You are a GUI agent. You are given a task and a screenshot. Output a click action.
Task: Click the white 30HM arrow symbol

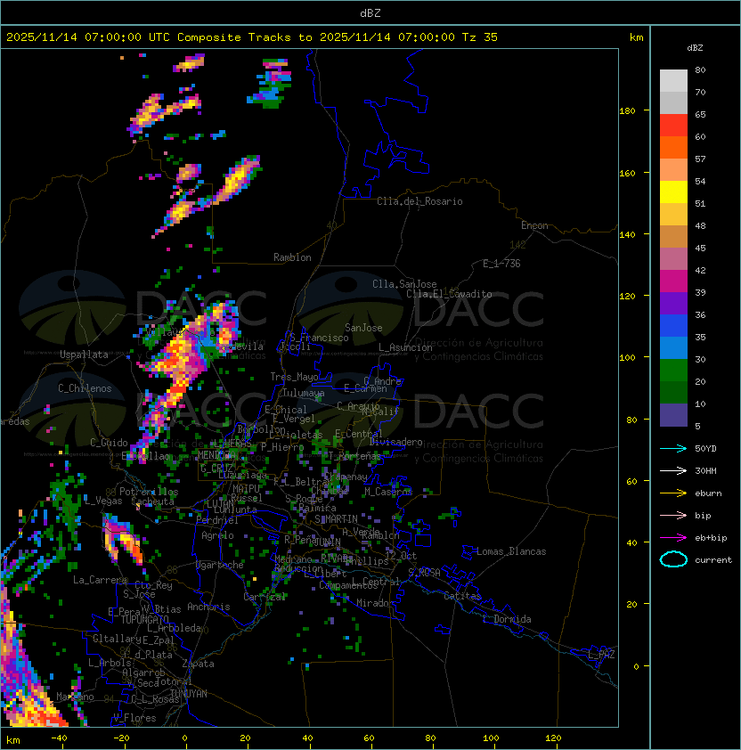[673, 470]
